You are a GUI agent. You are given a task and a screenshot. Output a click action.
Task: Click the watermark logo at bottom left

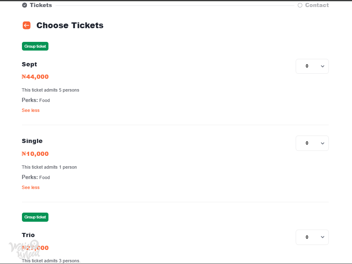[x=25, y=249]
